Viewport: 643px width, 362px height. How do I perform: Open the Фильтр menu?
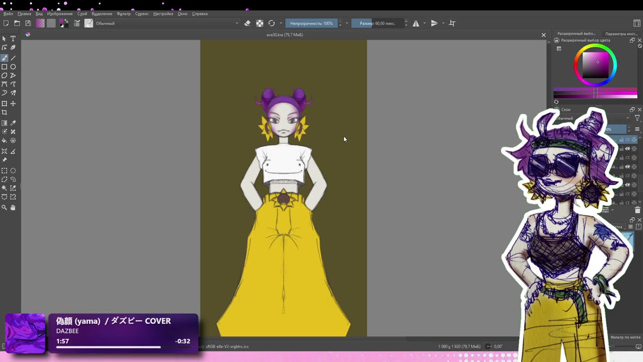[x=124, y=14]
